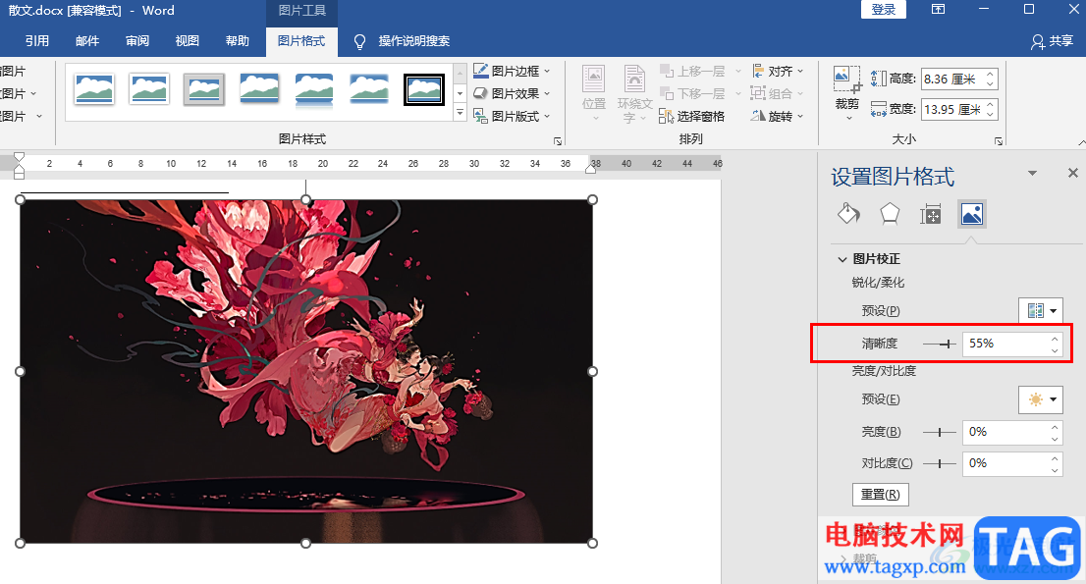The height and width of the screenshot is (584, 1086).
Task: Expand the picture styles gallery More arrow
Action: point(460,112)
